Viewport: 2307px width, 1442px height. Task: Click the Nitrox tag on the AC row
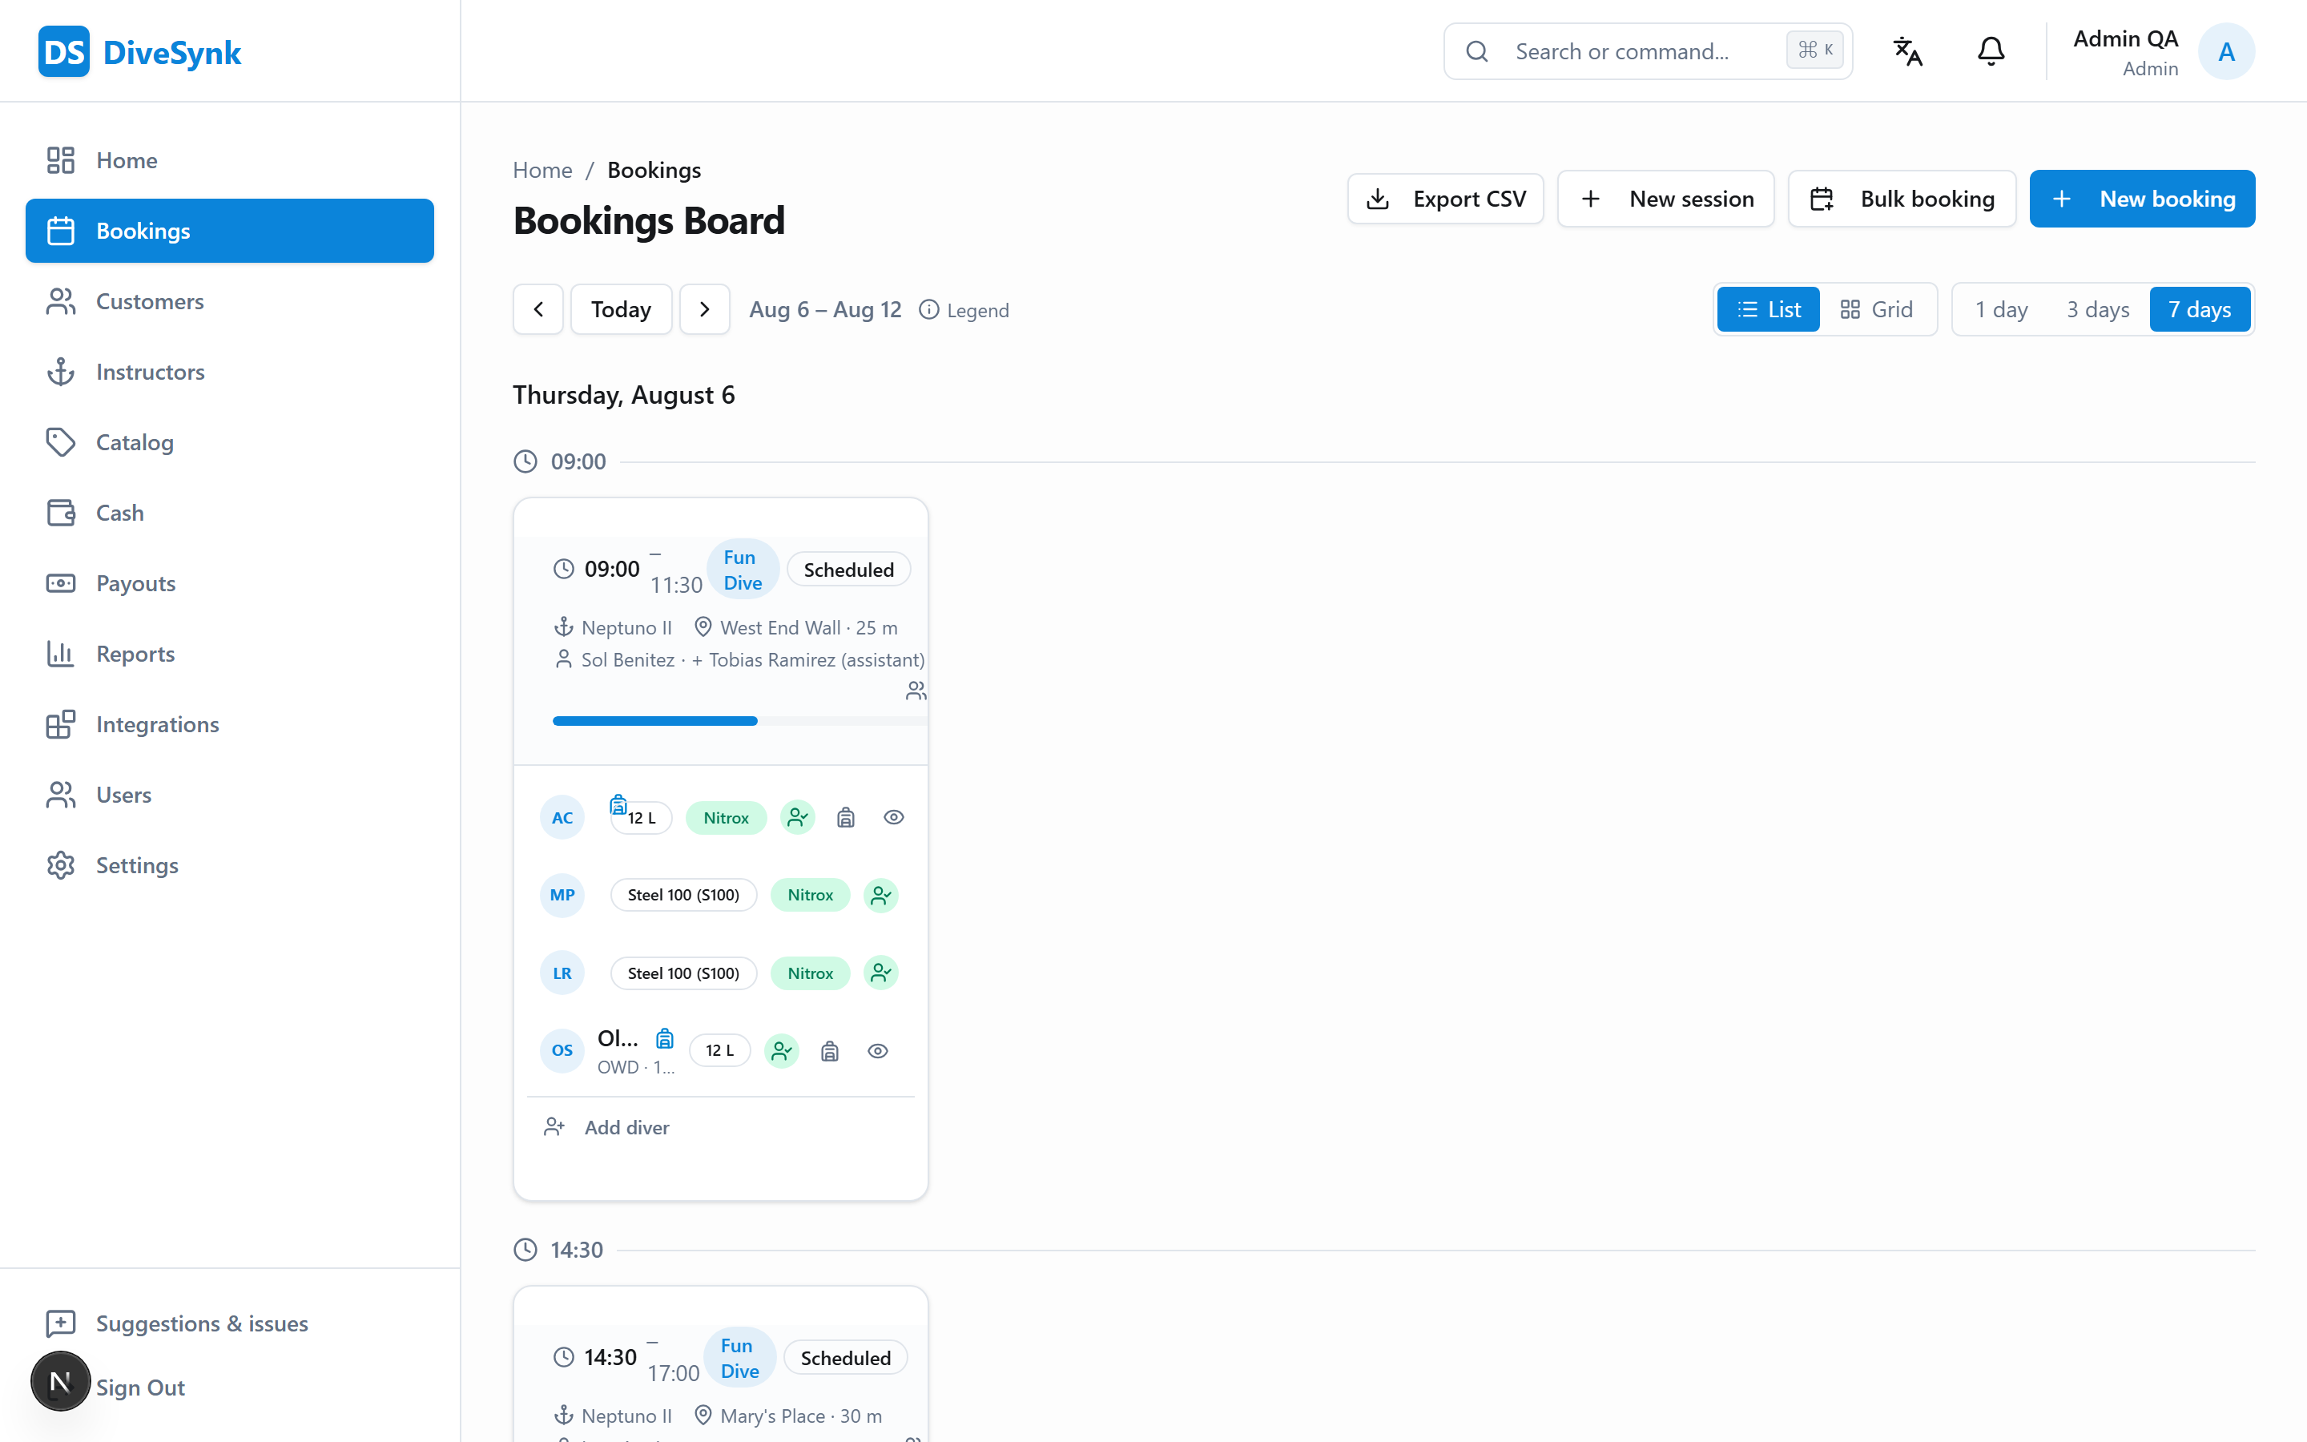[727, 817]
